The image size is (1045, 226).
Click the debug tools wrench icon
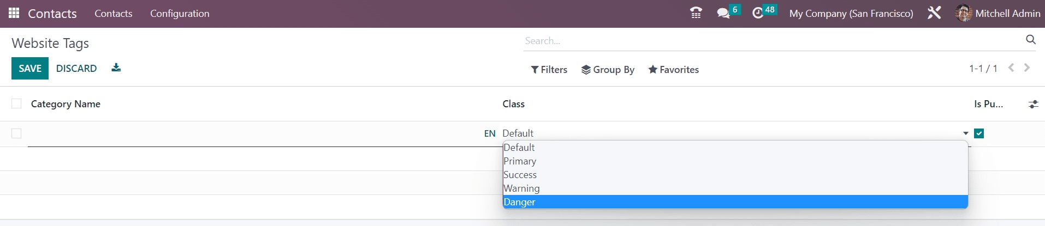934,13
